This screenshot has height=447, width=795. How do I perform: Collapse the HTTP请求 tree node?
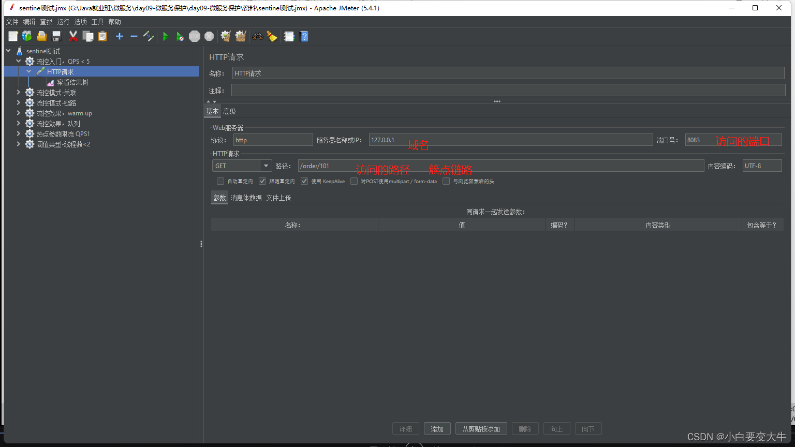29,72
